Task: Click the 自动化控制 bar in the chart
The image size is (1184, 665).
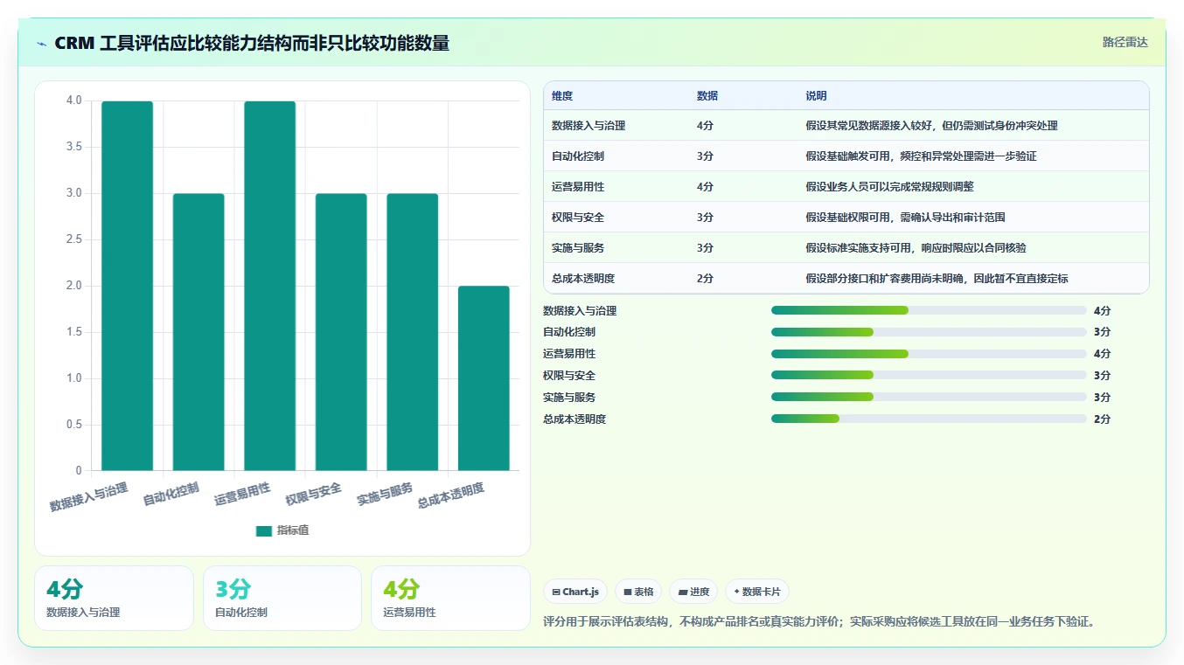Action: (x=198, y=332)
